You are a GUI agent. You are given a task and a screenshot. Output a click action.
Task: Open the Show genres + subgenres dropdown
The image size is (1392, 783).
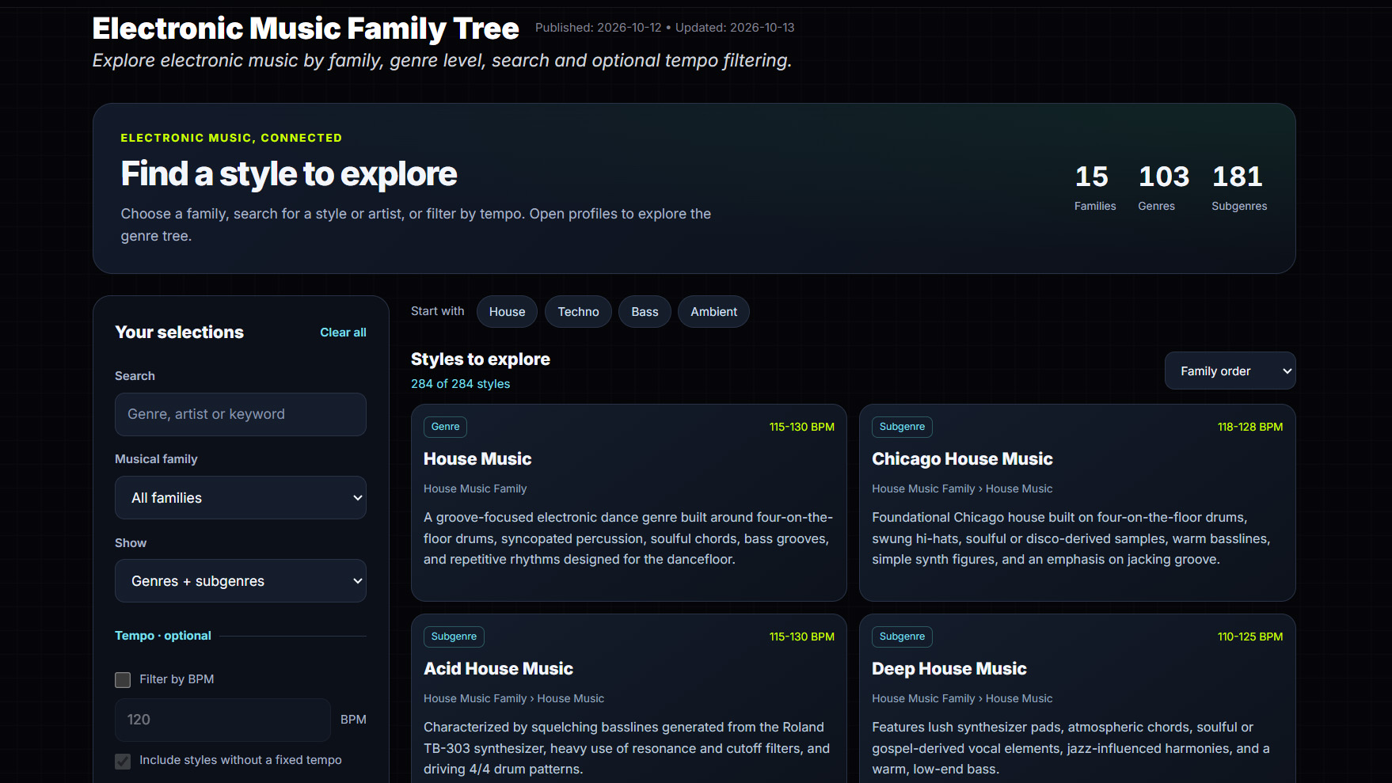click(241, 580)
